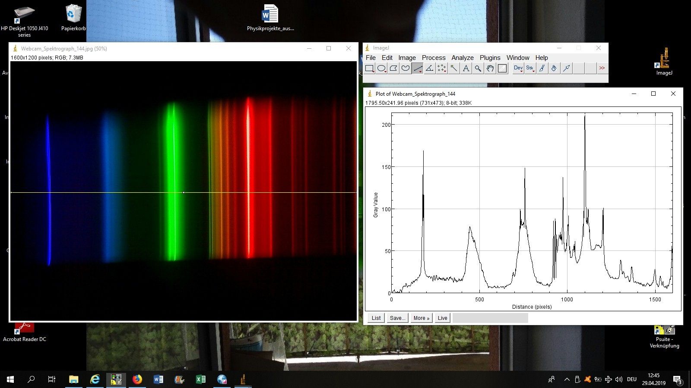The height and width of the screenshot is (388, 691).
Task: Enable Live plot updating
Action: click(x=442, y=318)
